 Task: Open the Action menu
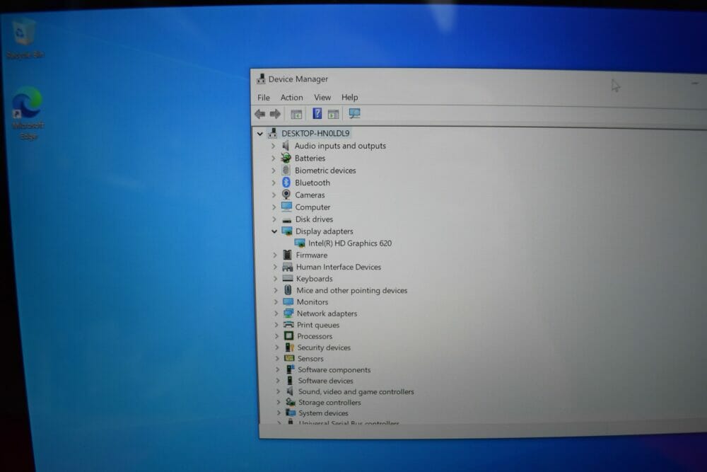coord(292,98)
